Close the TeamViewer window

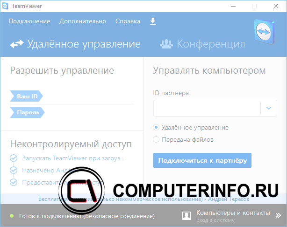coord(276,6)
